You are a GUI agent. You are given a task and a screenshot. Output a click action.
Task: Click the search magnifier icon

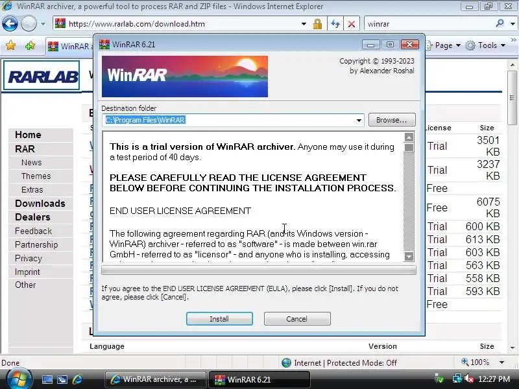click(x=500, y=23)
